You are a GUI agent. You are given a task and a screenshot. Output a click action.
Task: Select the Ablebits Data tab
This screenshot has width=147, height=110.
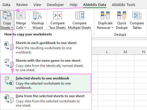point(95,5)
